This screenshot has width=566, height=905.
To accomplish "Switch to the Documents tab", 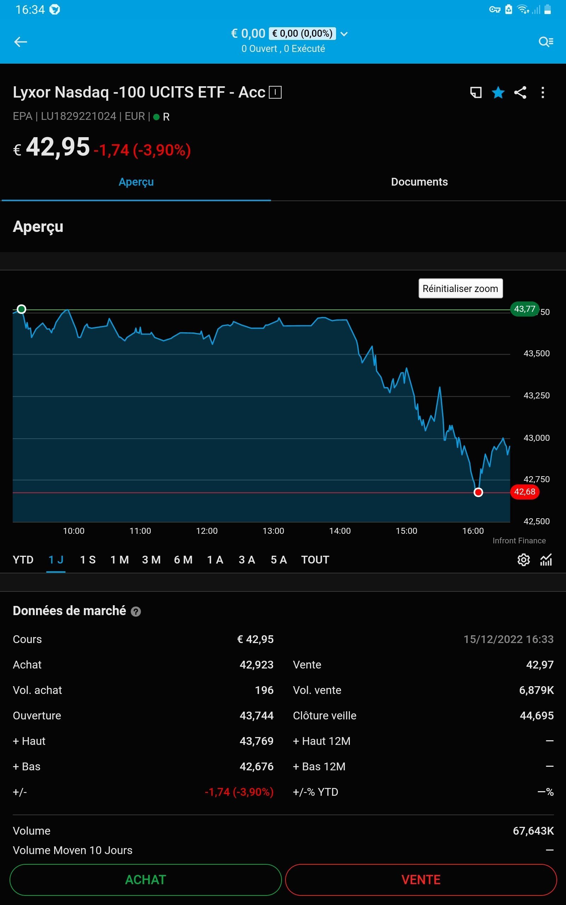I will pos(419,182).
